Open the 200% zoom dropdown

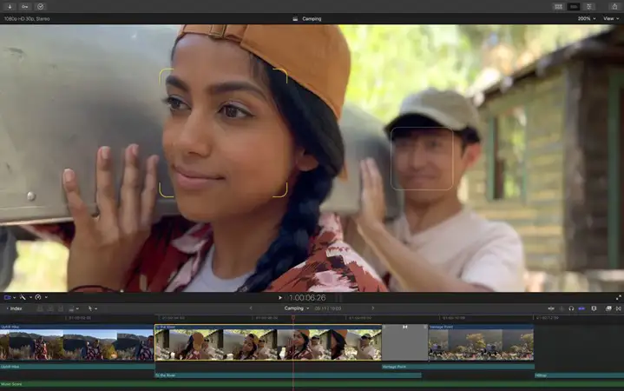(587, 19)
